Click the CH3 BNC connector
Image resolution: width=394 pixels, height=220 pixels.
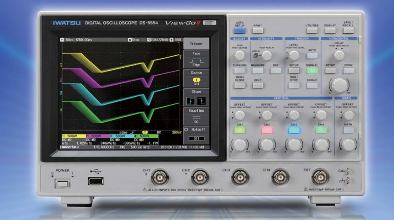pos(240,178)
